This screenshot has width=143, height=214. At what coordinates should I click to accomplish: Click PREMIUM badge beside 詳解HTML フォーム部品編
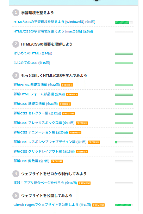tap(72, 94)
